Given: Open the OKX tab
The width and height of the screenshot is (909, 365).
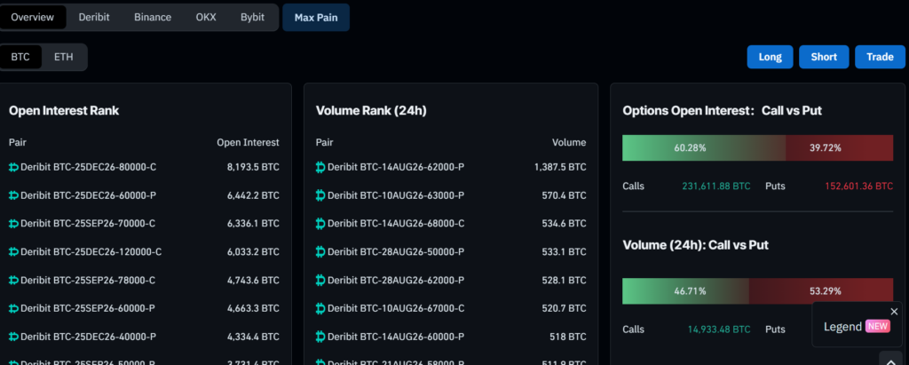Looking at the screenshot, I should tap(206, 17).
